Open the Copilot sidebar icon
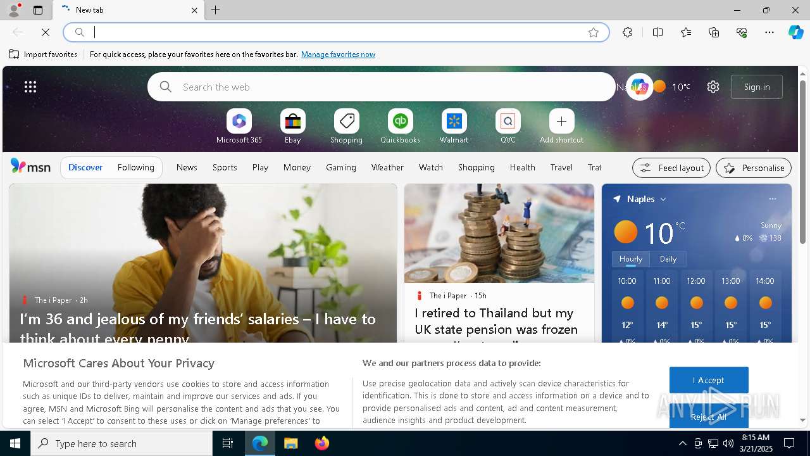810x456 pixels. click(795, 32)
